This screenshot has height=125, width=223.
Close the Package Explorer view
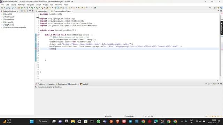(x=17, y=11)
